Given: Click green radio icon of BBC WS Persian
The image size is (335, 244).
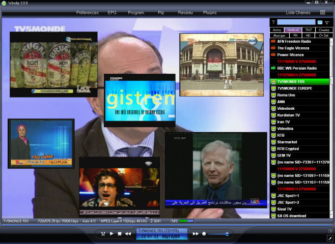Looking at the screenshot, I should click(x=273, y=68).
